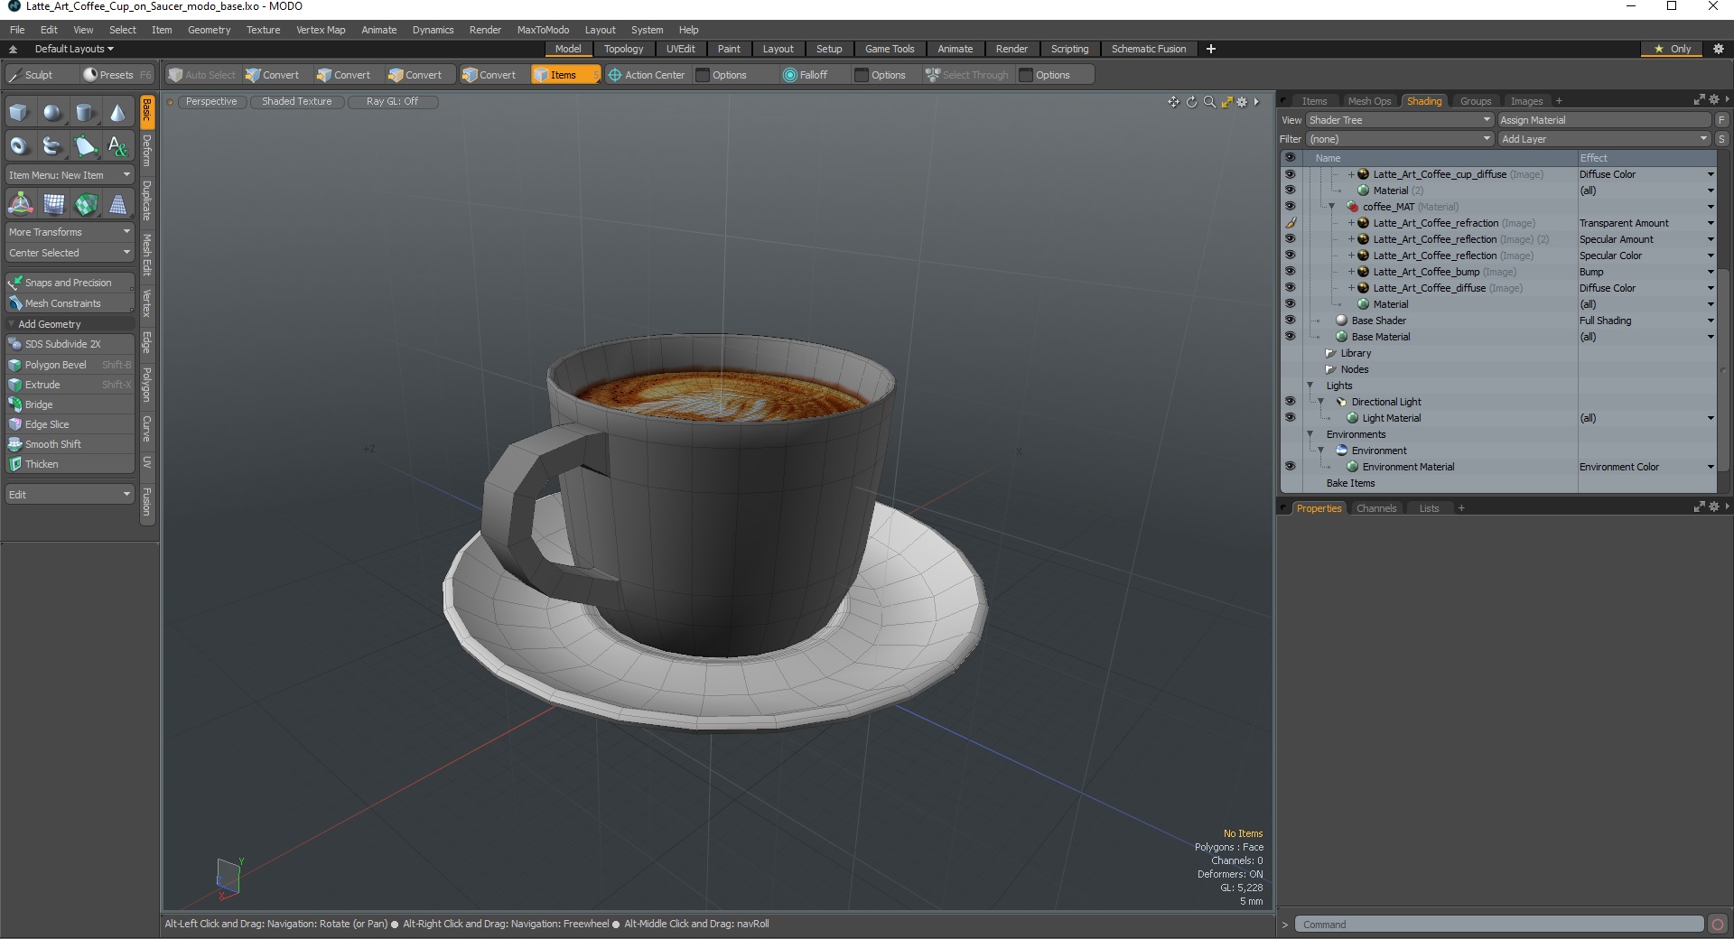Expand the Library folder in shader tree
The height and width of the screenshot is (939, 1734).
[x=1330, y=353]
